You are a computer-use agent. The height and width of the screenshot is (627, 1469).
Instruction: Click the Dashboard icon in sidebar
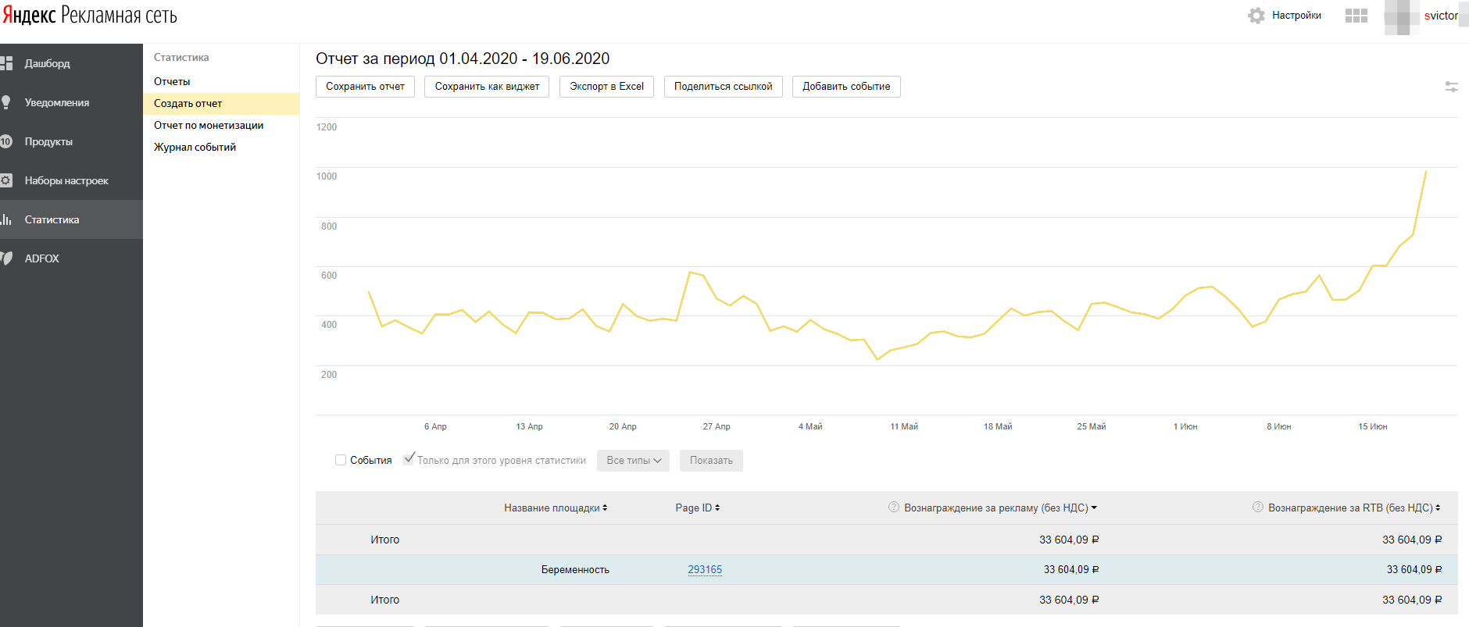coord(6,63)
